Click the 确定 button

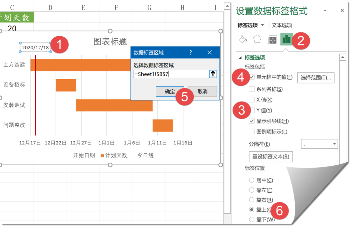(170, 92)
